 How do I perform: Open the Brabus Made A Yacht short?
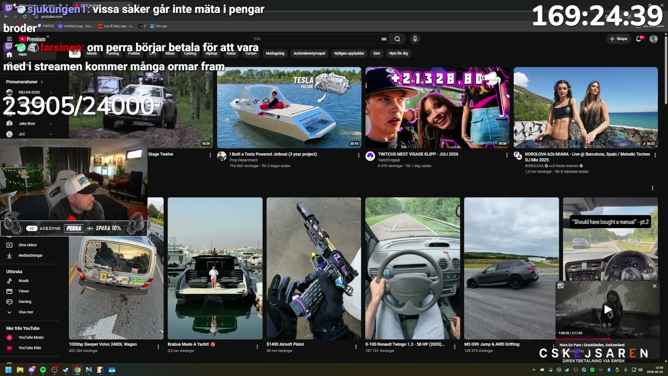(x=215, y=268)
